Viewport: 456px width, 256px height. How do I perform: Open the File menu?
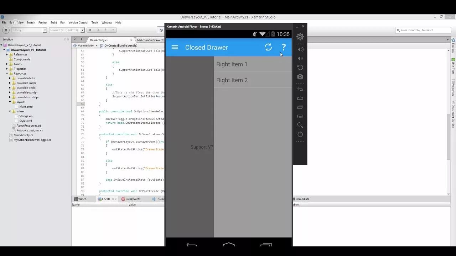click(x=4, y=22)
